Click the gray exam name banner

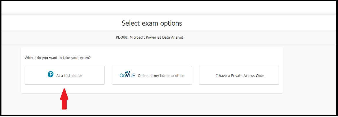[x=169, y=37]
